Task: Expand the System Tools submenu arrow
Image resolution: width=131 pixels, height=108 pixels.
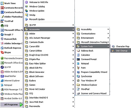Action: coord(108,46)
